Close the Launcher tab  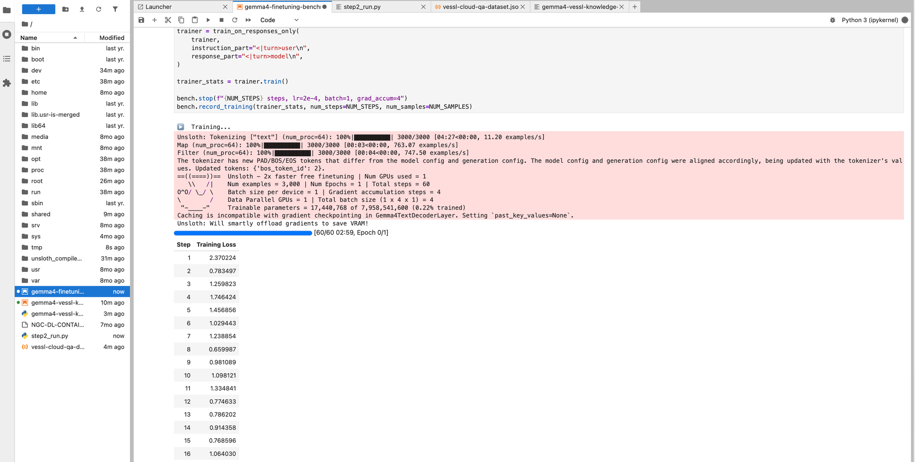tap(225, 7)
